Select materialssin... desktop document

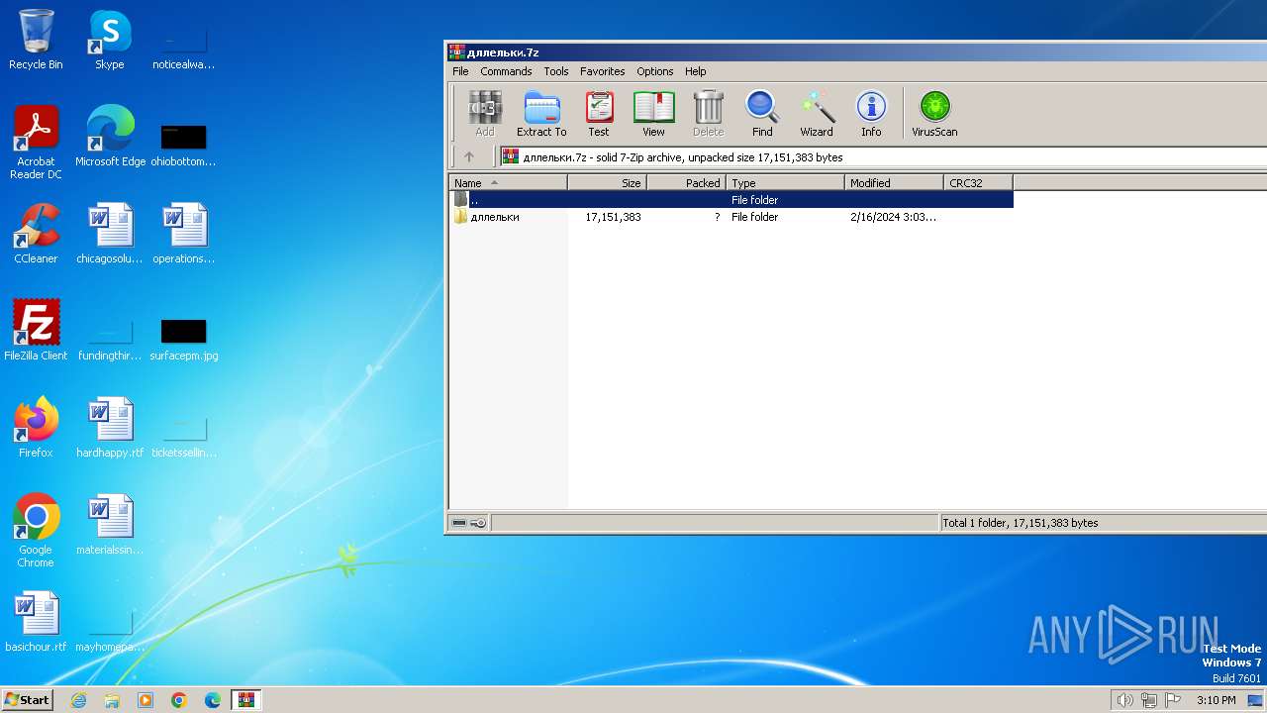click(110, 525)
